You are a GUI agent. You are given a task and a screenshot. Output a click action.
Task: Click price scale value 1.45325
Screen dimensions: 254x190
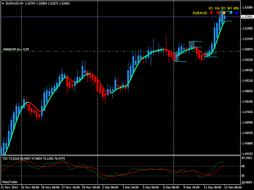click(247, 154)
